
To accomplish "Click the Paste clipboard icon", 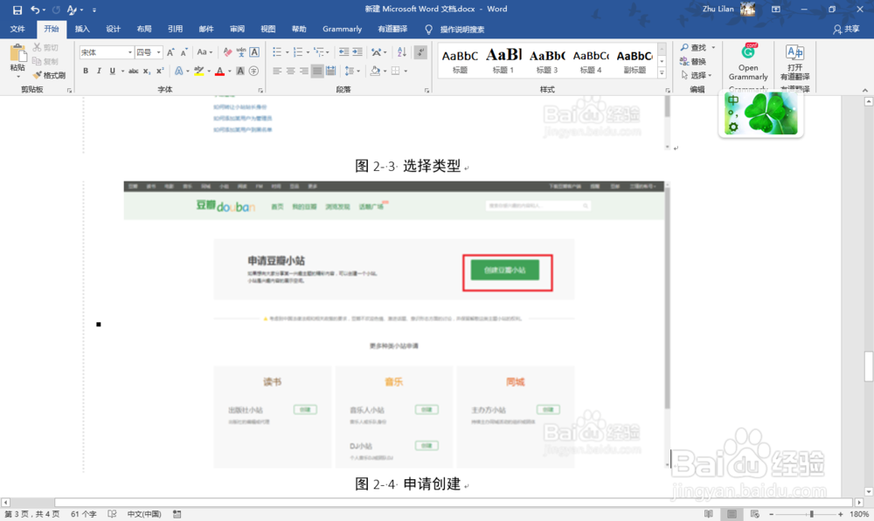I will [17, 54].
